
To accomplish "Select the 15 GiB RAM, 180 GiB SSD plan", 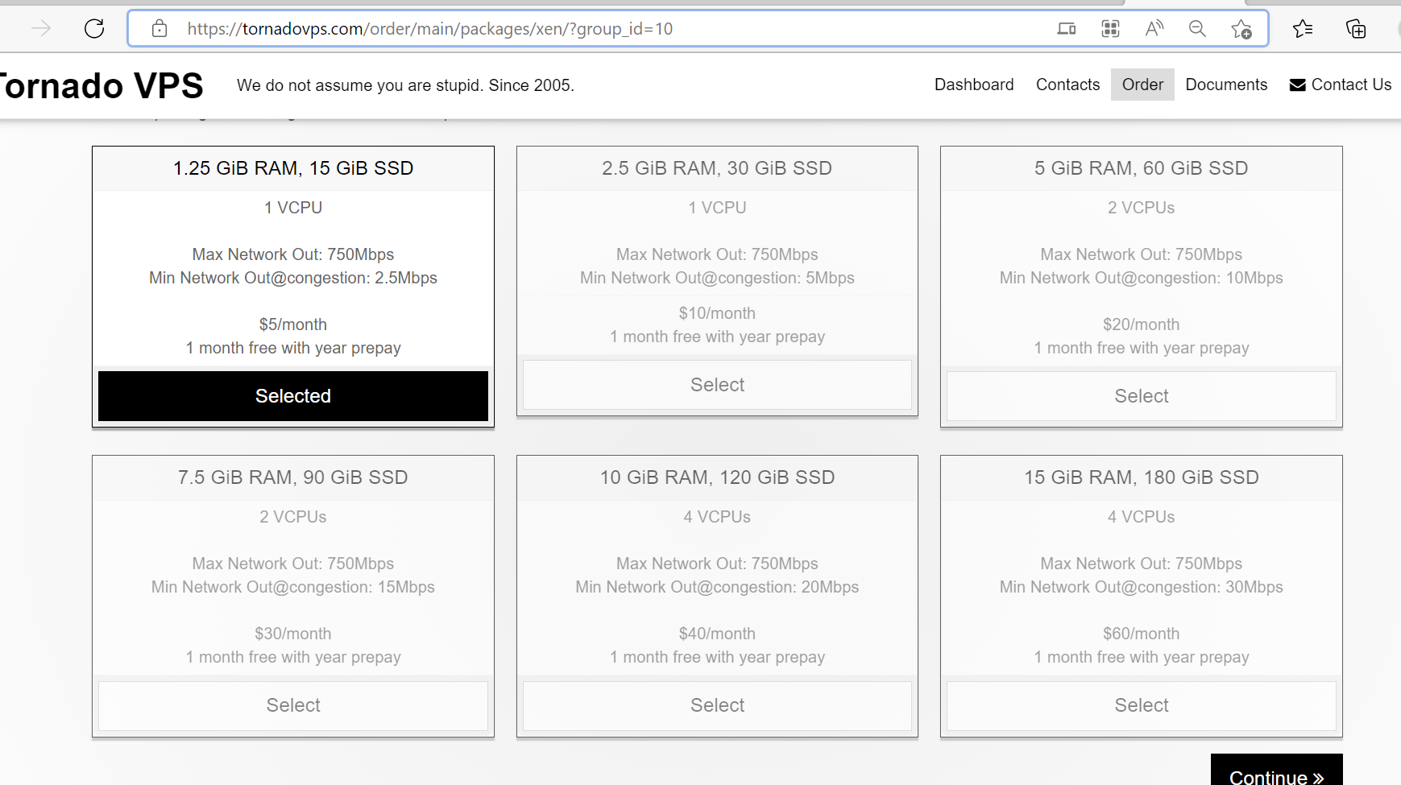I will (x=1142, y=705).
